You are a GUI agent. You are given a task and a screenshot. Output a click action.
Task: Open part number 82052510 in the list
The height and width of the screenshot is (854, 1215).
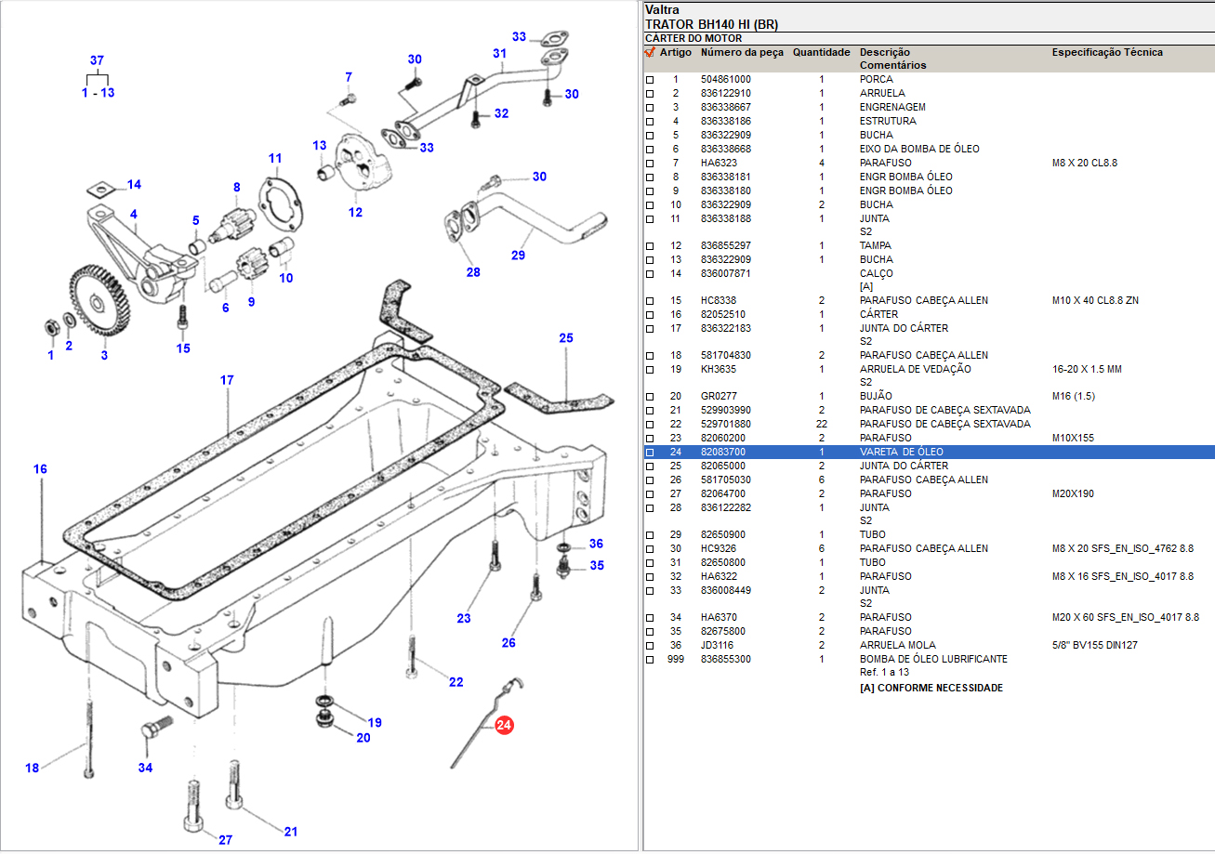point(722,315)
